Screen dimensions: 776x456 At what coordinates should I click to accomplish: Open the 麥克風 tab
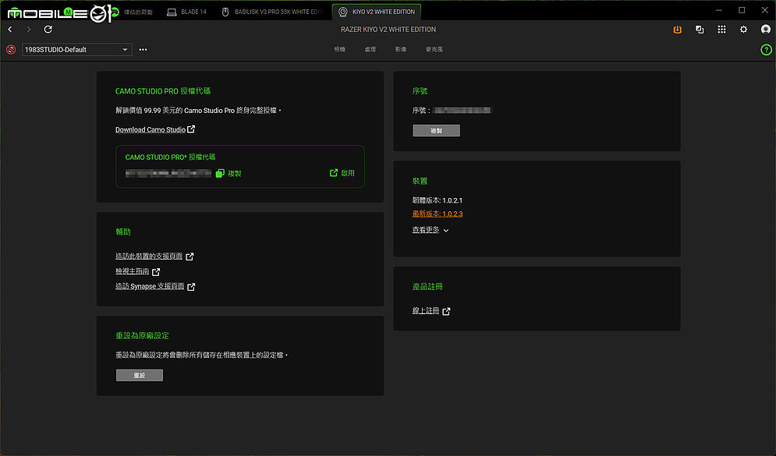[434, 49]
